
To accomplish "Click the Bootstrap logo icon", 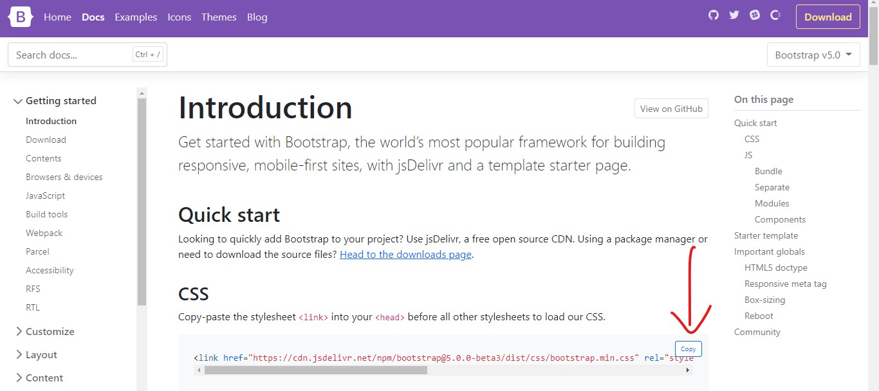I will tap(20, 17).
